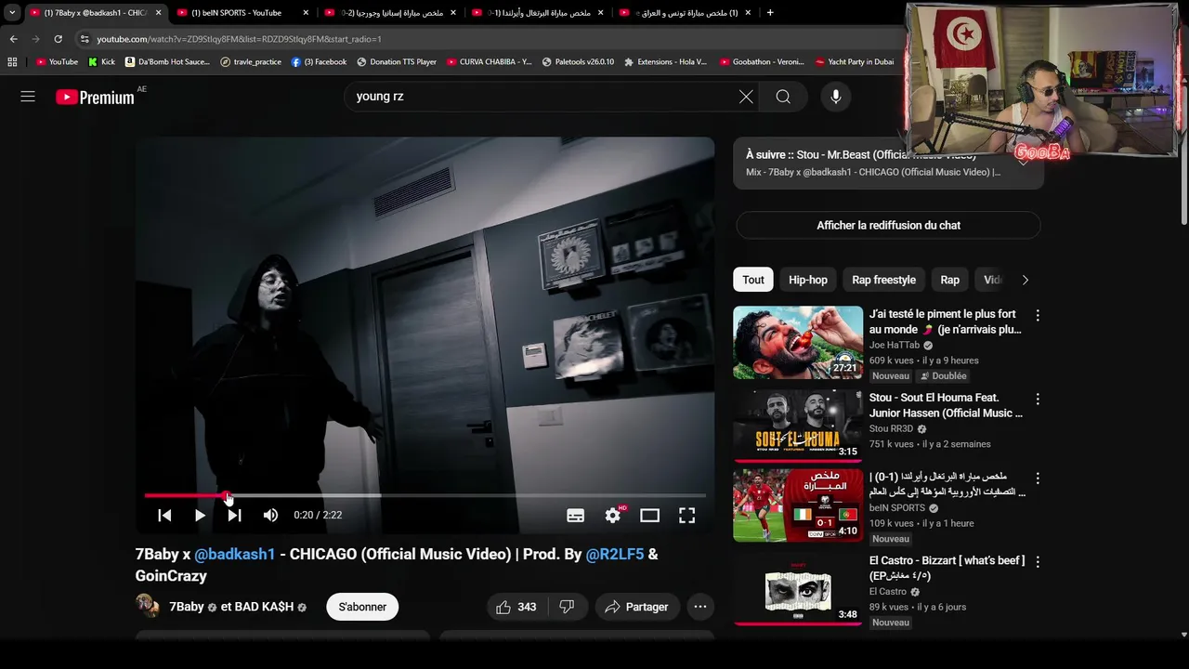This screenshot has height=669, width=1189.
Task: Click the red playhead scrubber dot
Action: pyautogui.click(x=228, y=496)
